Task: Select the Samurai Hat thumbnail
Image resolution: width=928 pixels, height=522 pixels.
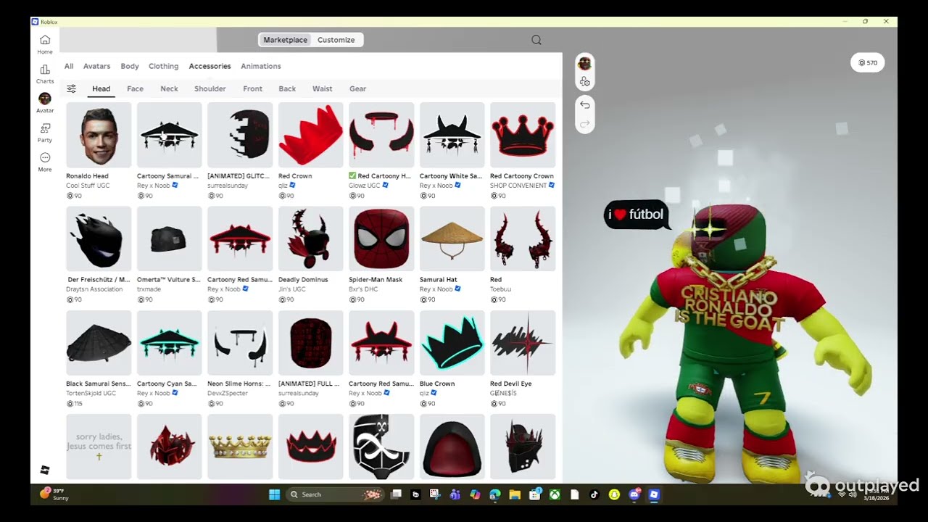Action: click(x=452, y=239)
